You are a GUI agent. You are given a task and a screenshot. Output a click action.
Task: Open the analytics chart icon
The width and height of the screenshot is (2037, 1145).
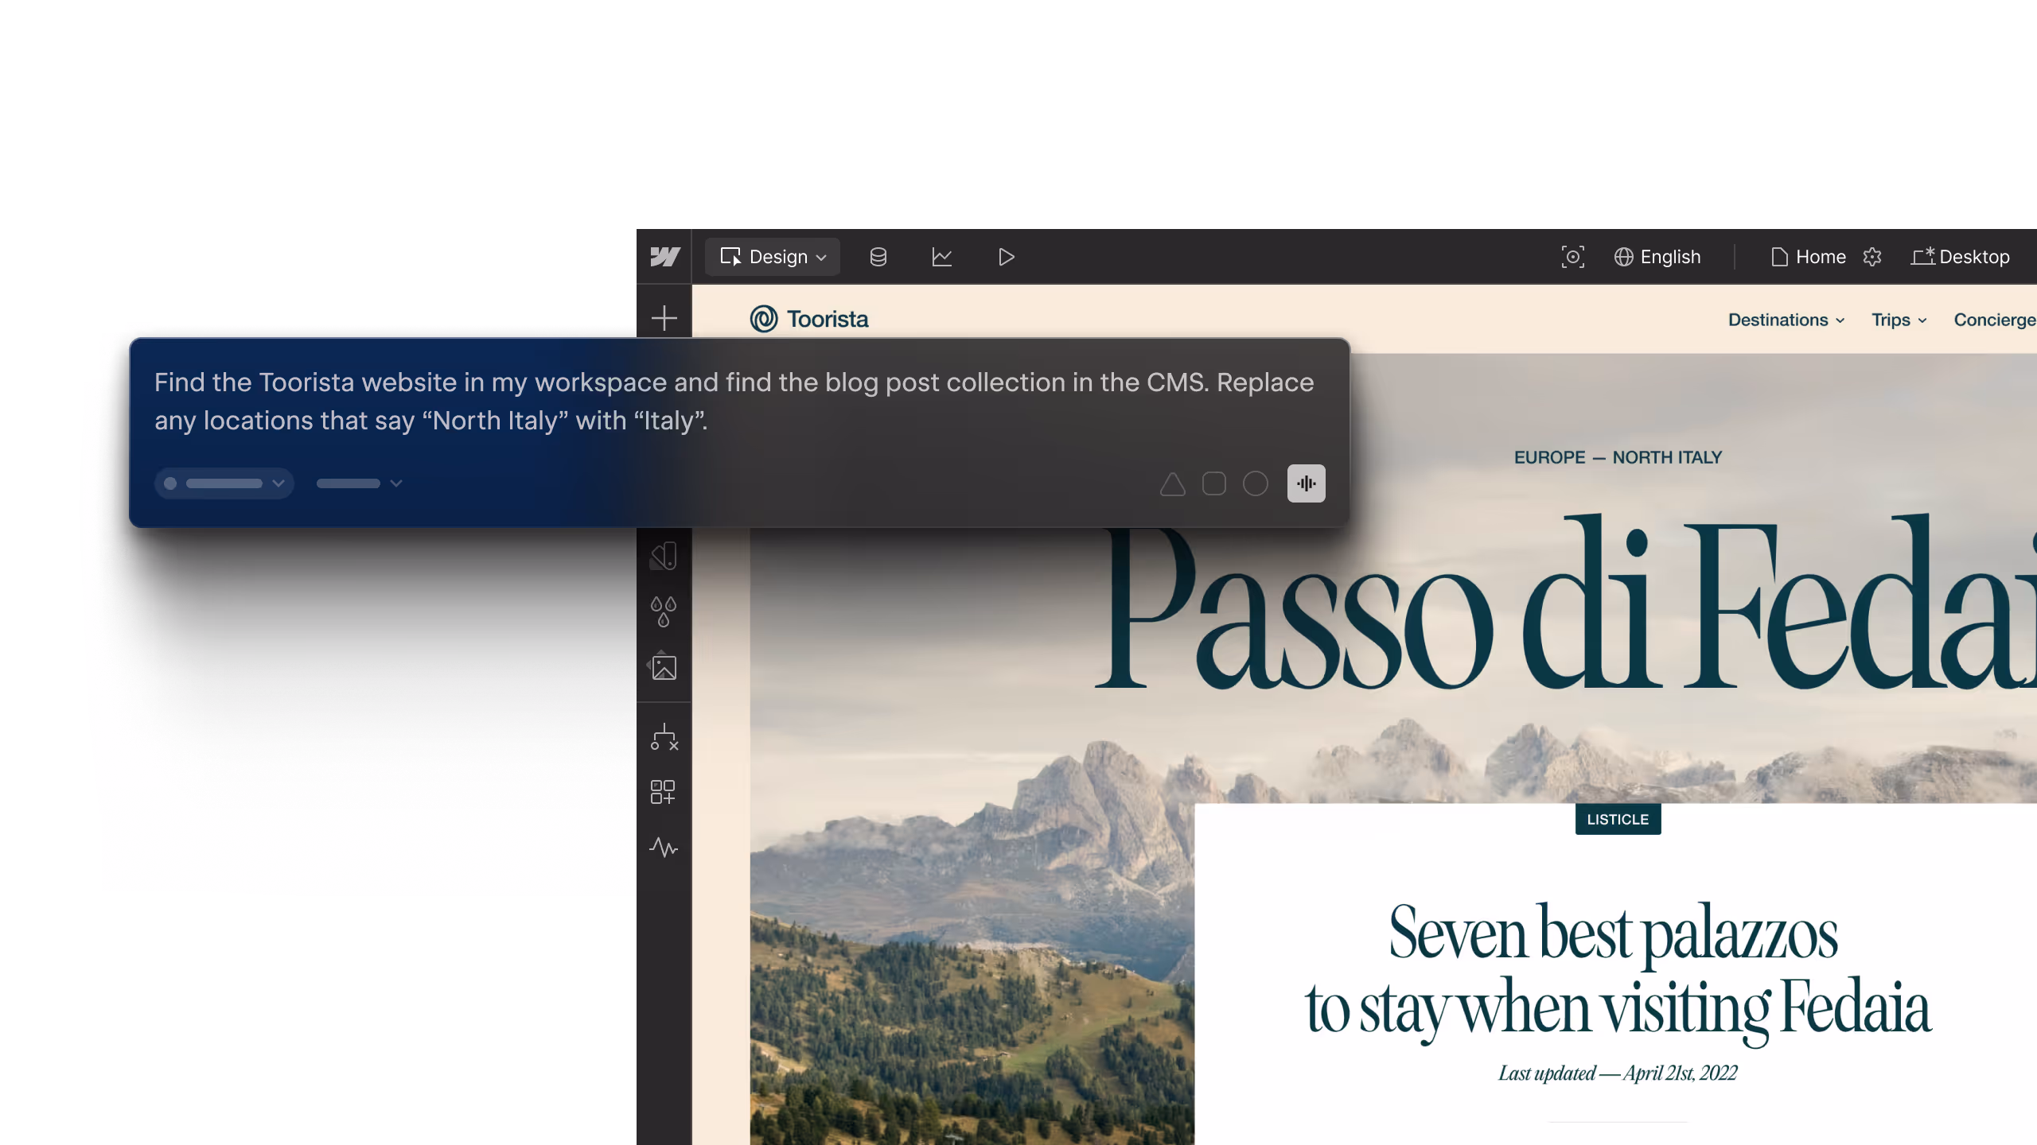[x=942, y=257]
